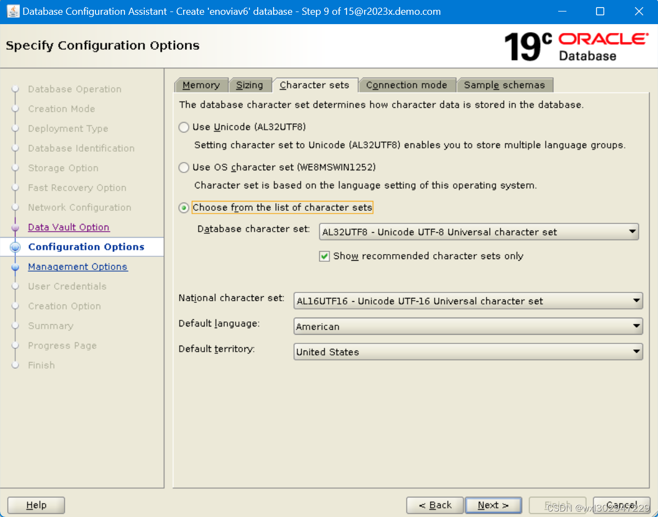Select the Use Unicode (AL32UTF8) radio button

(184, 127)
